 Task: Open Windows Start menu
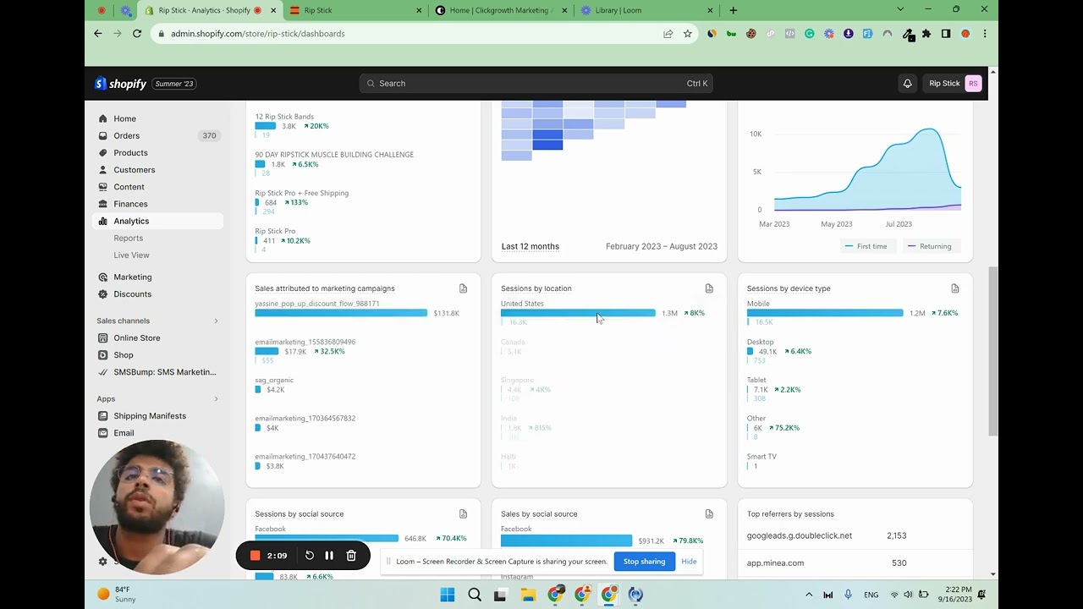[448, 595]
